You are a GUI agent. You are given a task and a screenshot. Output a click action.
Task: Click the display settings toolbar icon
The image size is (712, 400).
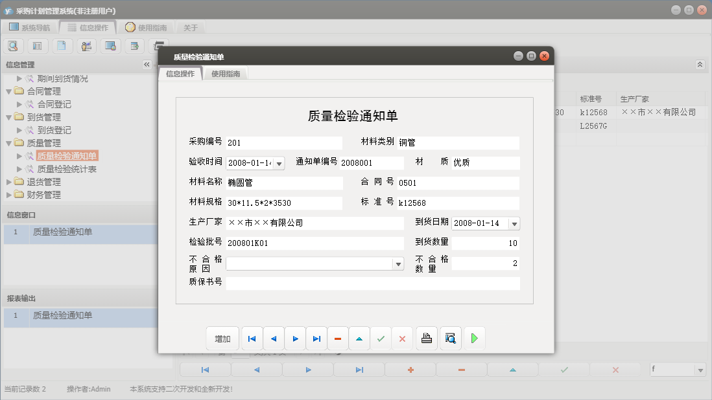110,45
